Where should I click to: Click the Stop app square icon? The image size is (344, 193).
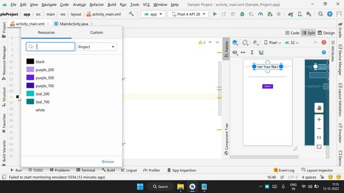(278, 14)
